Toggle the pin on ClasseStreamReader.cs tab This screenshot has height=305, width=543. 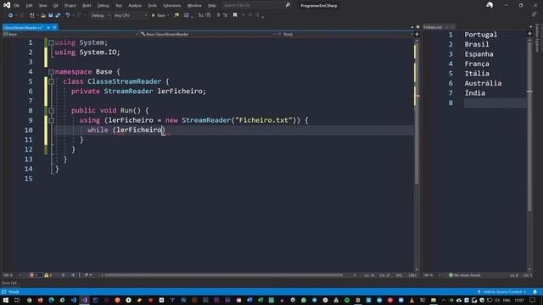[x=48, y=27]
